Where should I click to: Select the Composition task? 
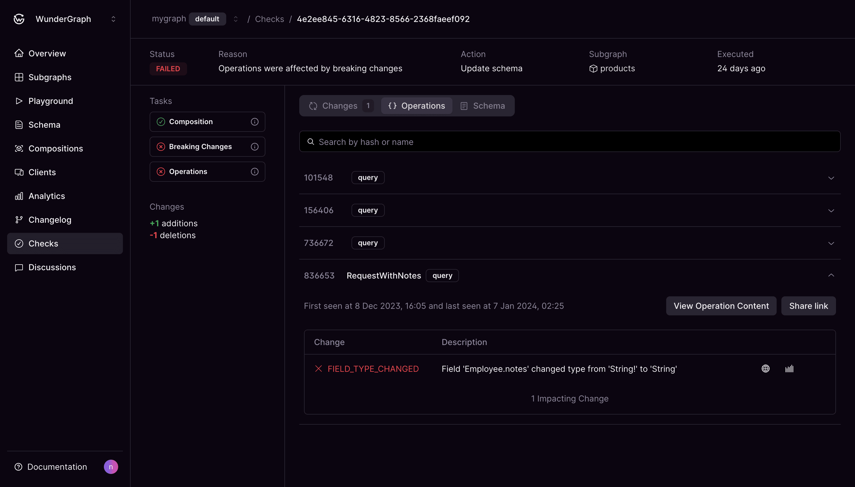click(x=207, y=122)
